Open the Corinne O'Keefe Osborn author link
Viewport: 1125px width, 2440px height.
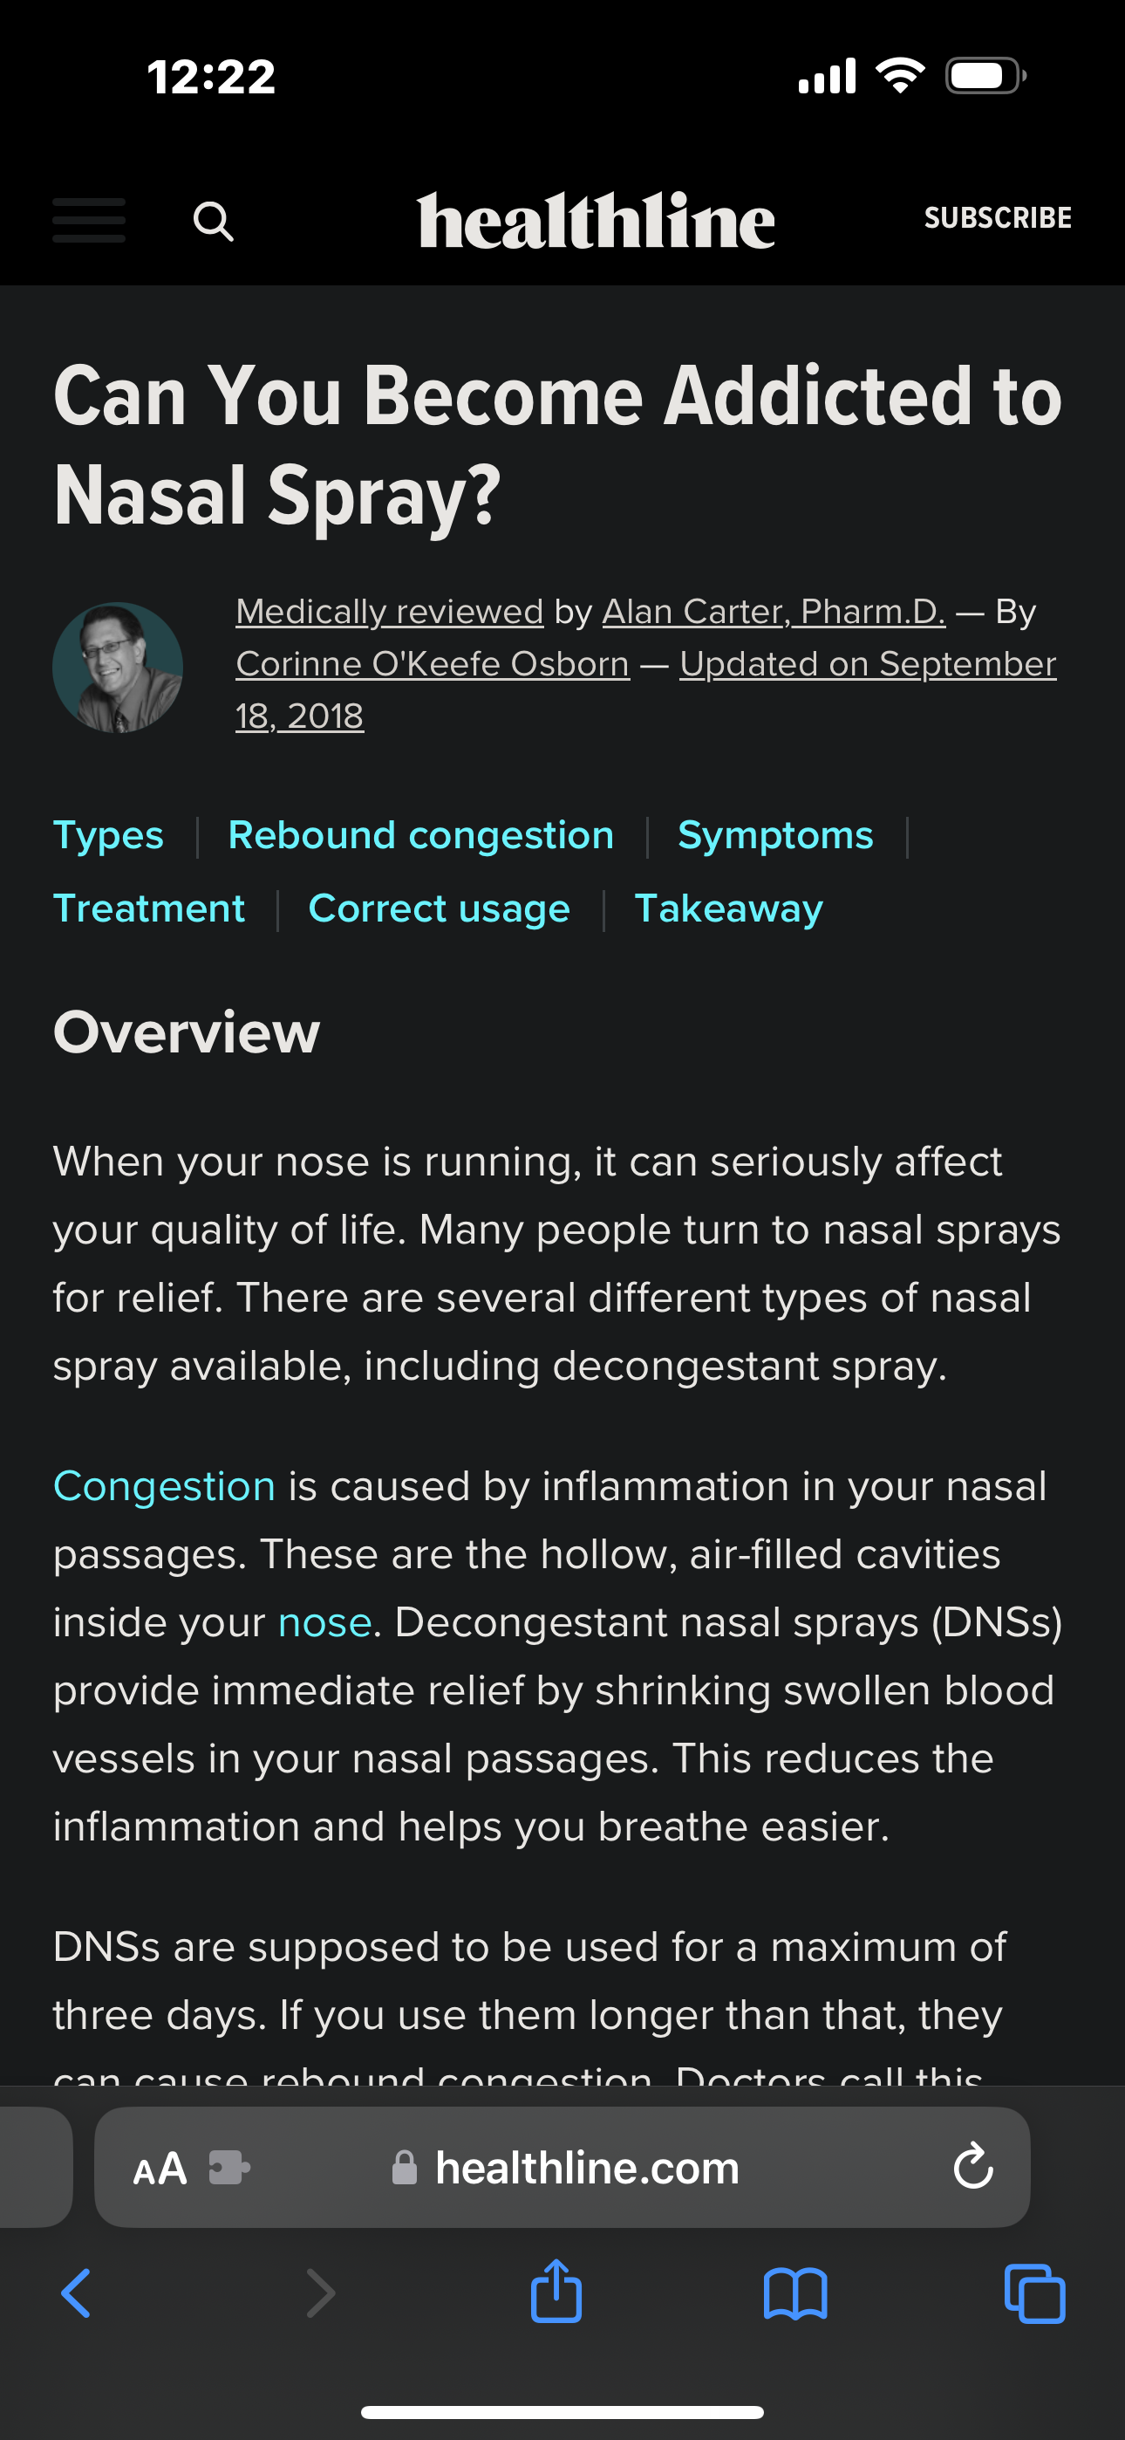[432, 664]
